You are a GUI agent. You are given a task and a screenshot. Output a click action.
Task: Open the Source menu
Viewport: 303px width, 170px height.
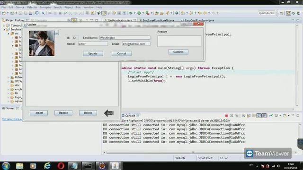(x=20, y=8)
